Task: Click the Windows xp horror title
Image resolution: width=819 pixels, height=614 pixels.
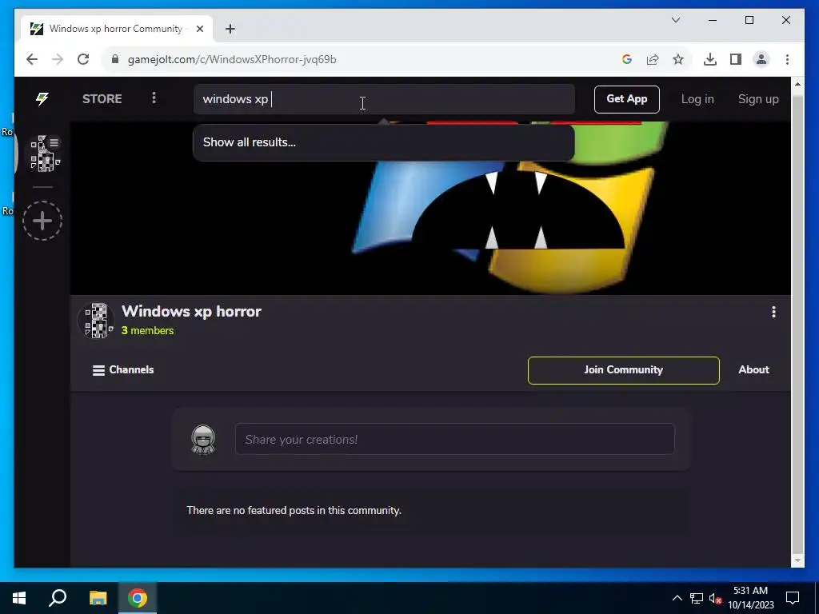Action: 191,311
